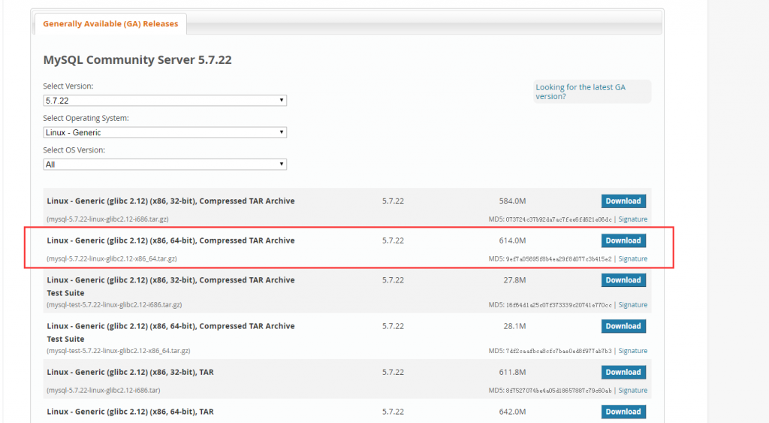Select the 611.8M size value
769x423 pixels.
(x=512, y=373)
